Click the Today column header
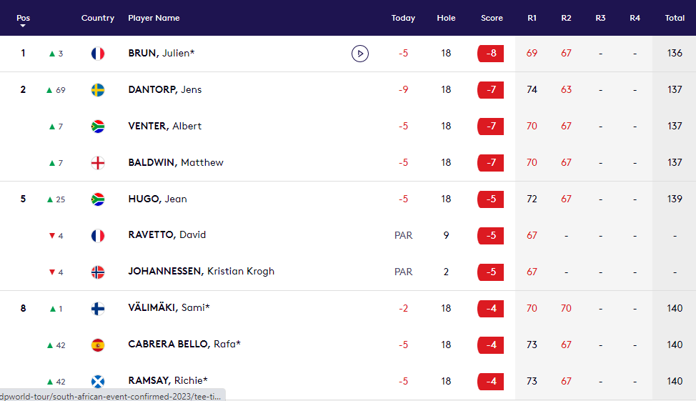This screenshot has height=401, width=696. tap(403, 18)
